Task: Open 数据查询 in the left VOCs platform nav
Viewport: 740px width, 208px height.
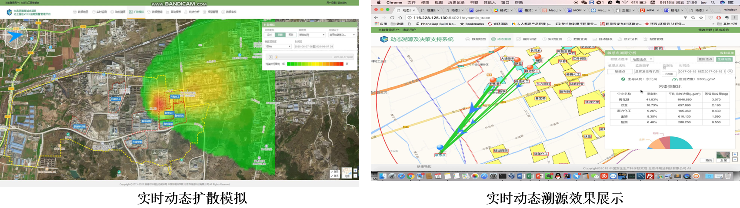Action: pos(155,12)
